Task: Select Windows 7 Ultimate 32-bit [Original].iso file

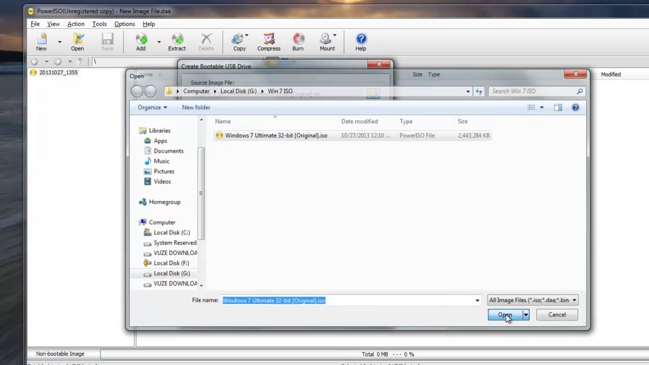Action: coord(352,135)
